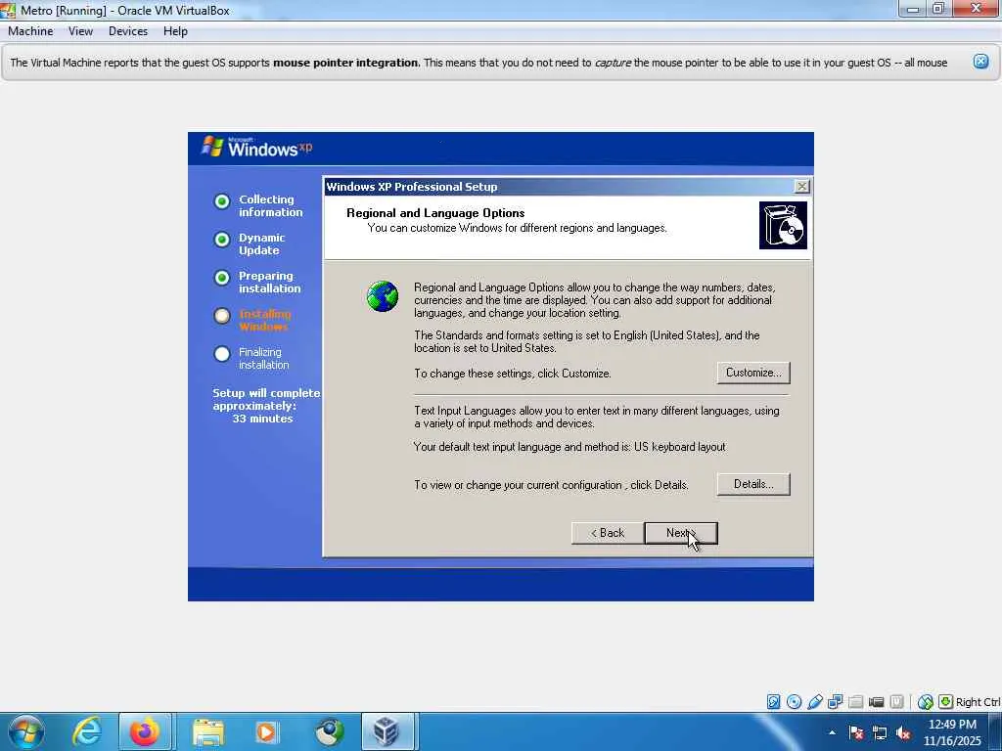
Task: Click the Installing Windows step indicator
Action: (x=222, y=316)
